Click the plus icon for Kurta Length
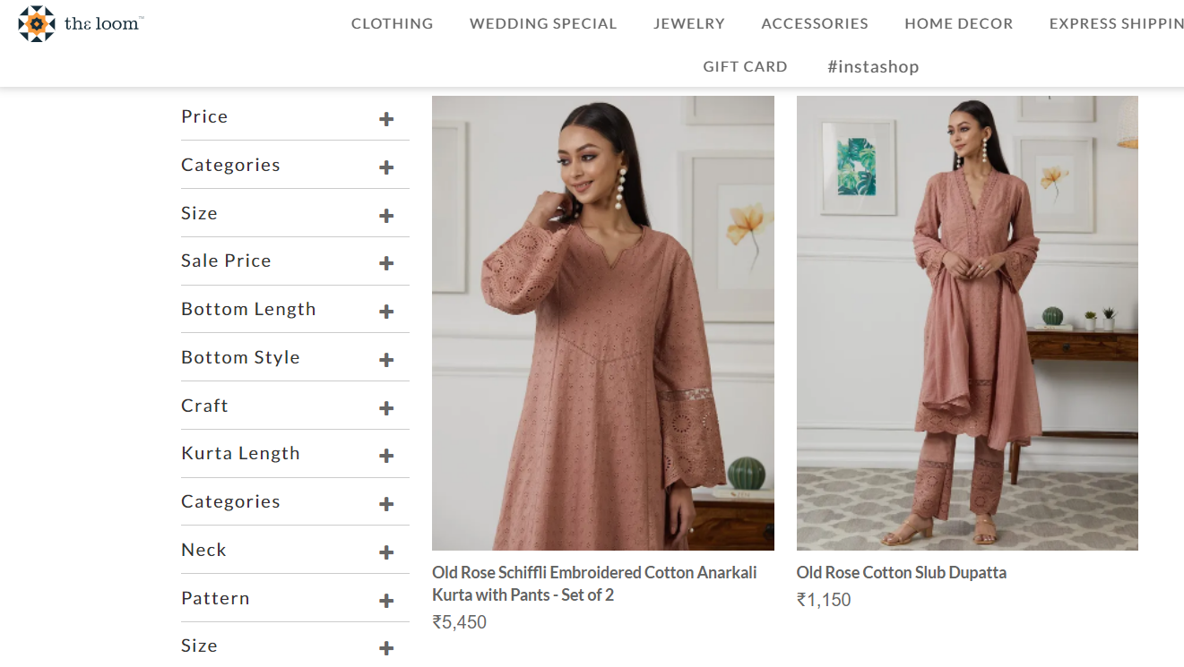The image size is (1184, 667). (386, 456)
